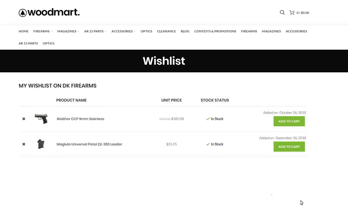Click the In Stock status for Maglula loader

pyautogui.click(x=214, y=144)
